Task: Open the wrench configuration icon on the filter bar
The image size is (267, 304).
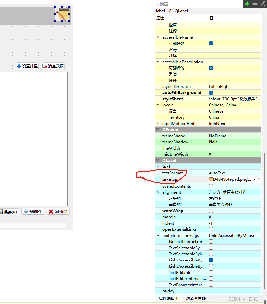Action: (x=262, y=4)
